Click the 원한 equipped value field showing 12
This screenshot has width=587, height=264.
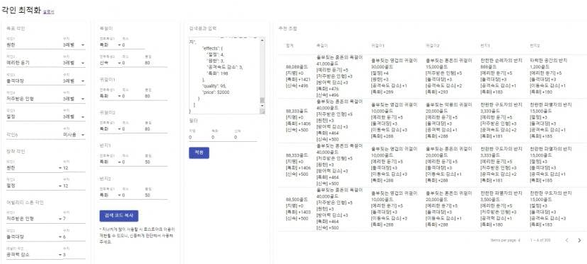tap(74, 168)
